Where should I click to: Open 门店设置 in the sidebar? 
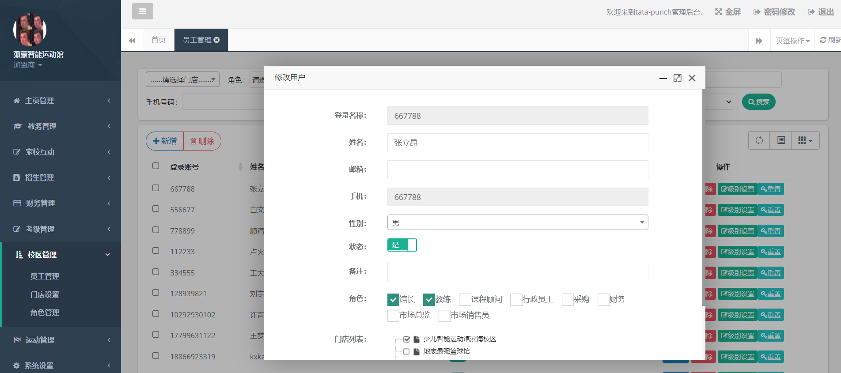tap(45, 294)
